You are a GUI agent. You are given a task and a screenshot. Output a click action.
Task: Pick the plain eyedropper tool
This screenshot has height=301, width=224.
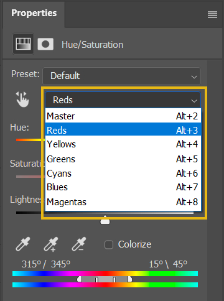pos(23,244)
